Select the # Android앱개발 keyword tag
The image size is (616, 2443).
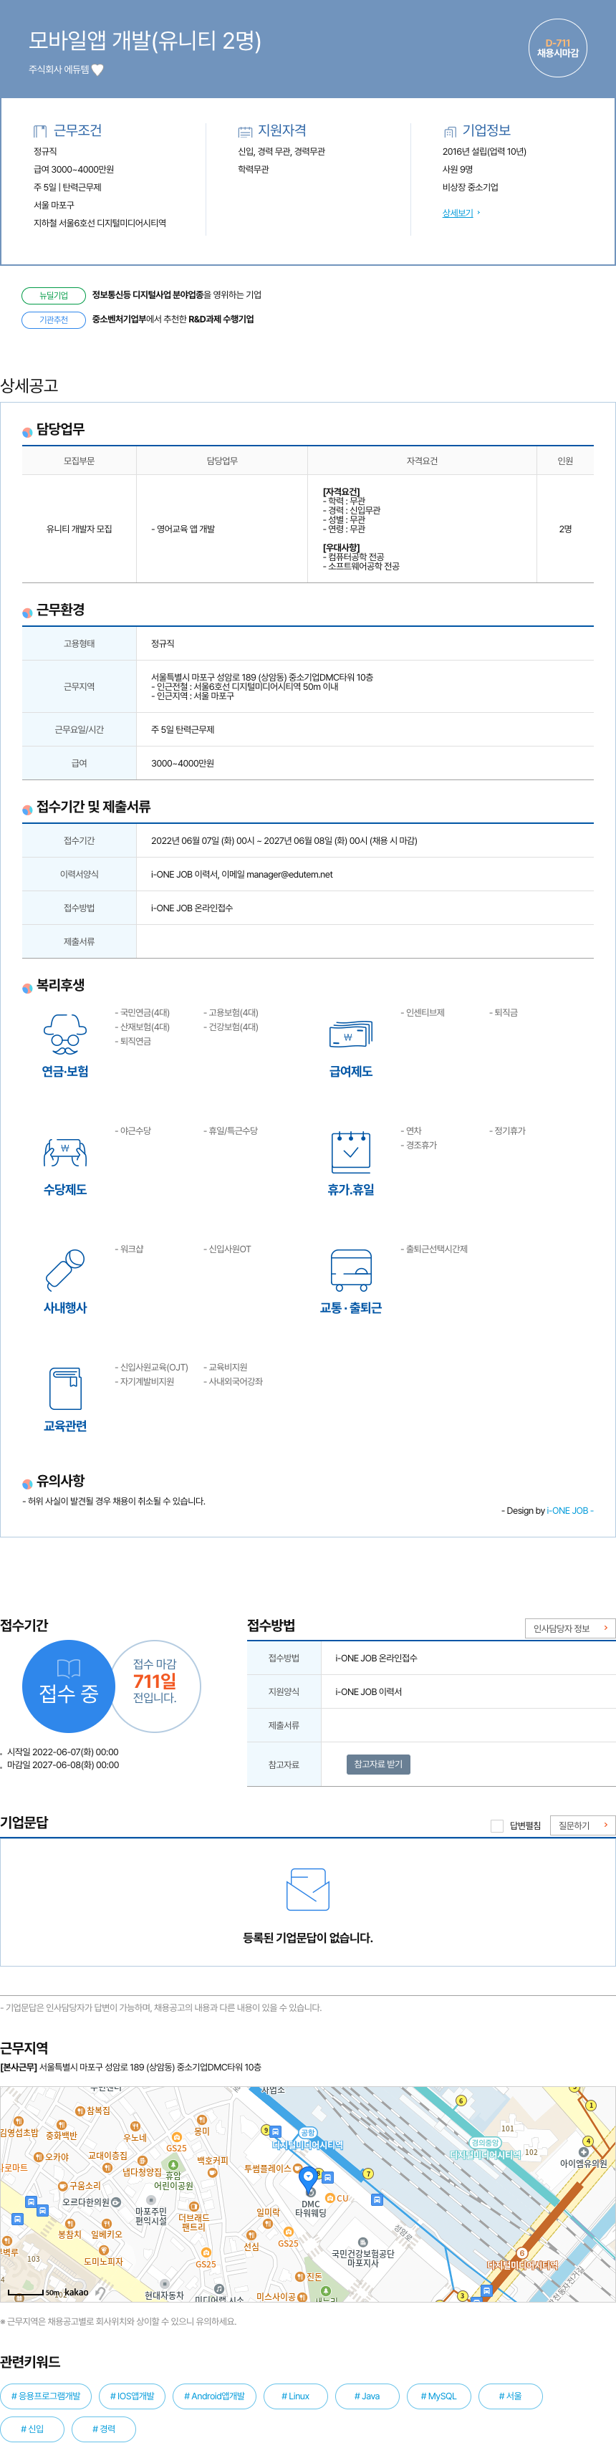[x=214, y=2396]
